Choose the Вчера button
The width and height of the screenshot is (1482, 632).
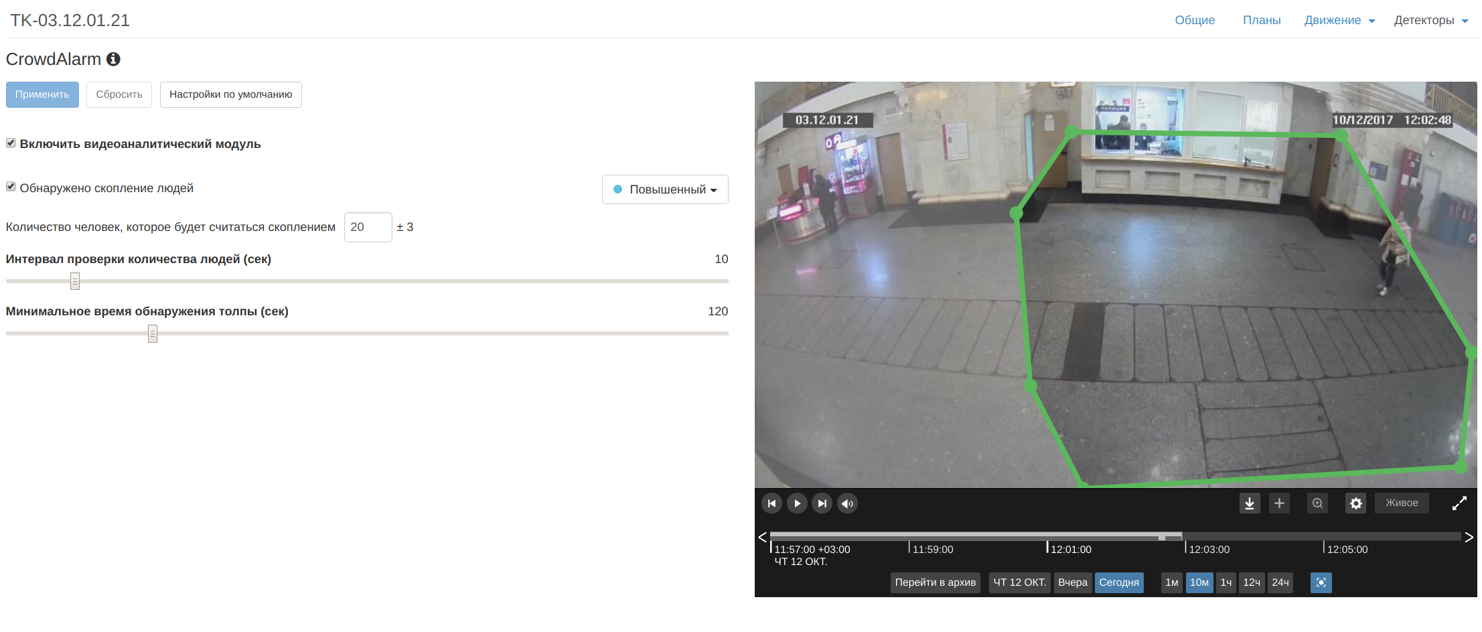(1073, 582)
